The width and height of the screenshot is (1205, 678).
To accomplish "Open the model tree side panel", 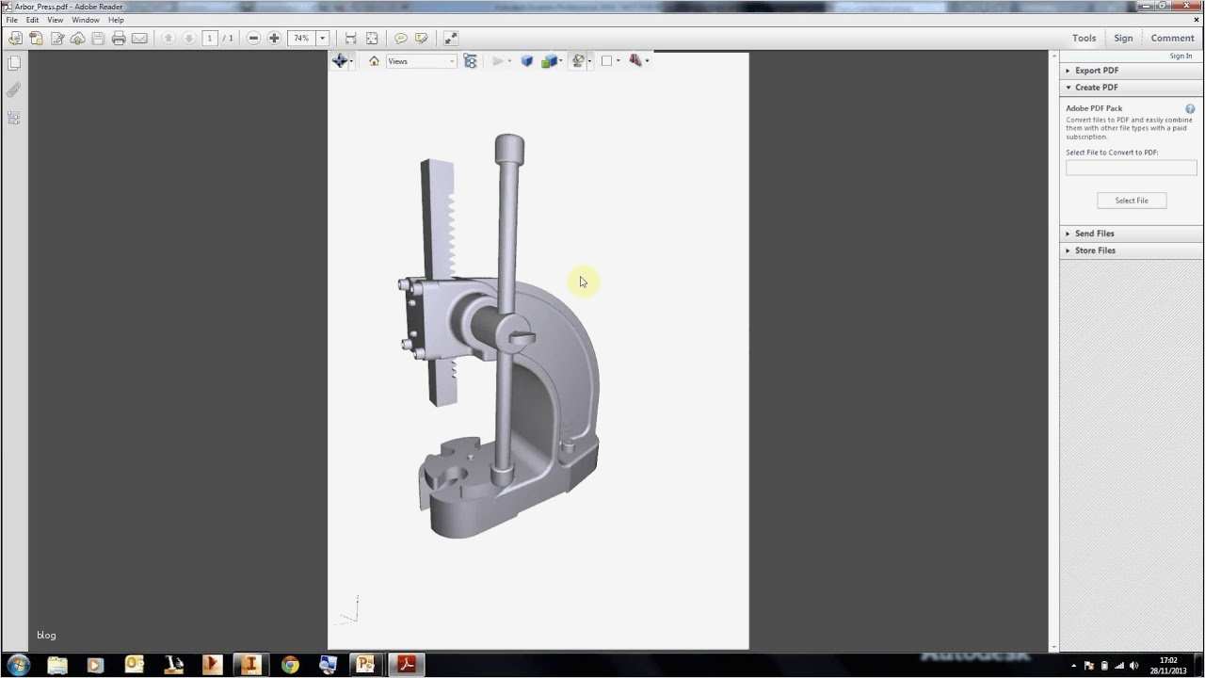I will point(14,118).
